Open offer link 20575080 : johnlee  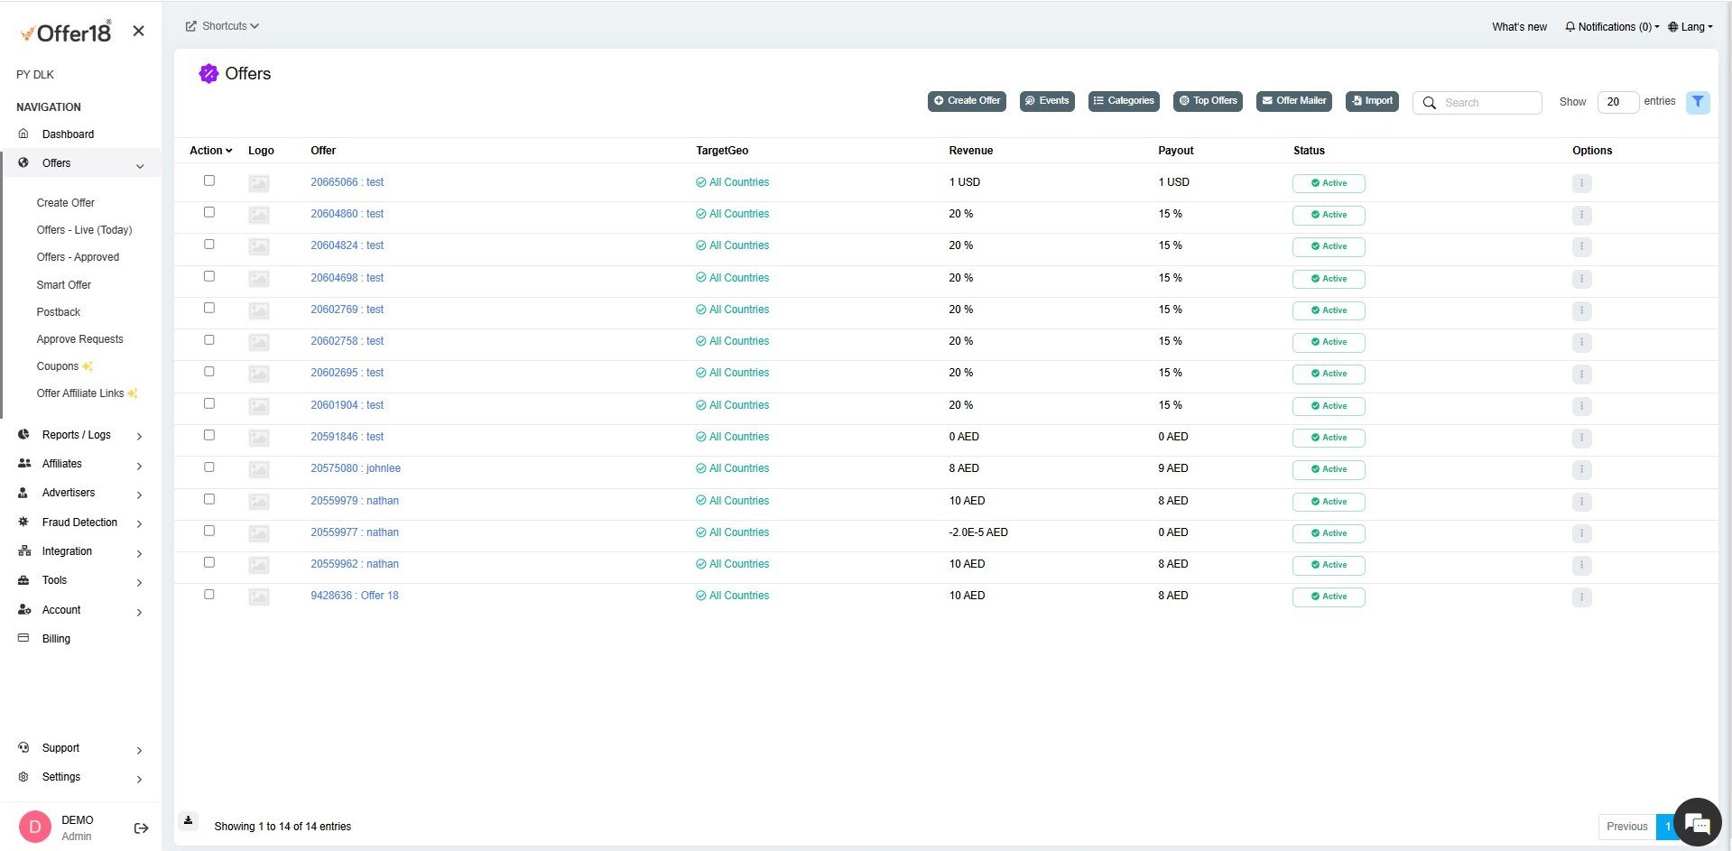pos(356,468)
